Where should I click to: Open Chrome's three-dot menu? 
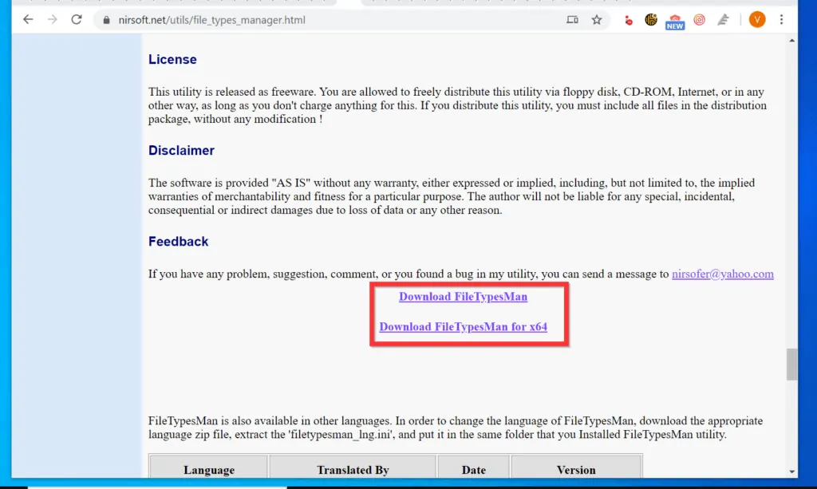point(781,20)
